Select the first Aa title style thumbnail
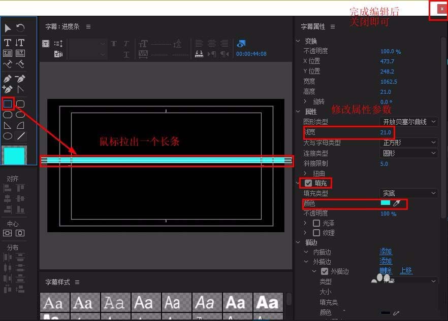Image resolution: width=448 pixels, height=321 pixels. pos(54,303)
